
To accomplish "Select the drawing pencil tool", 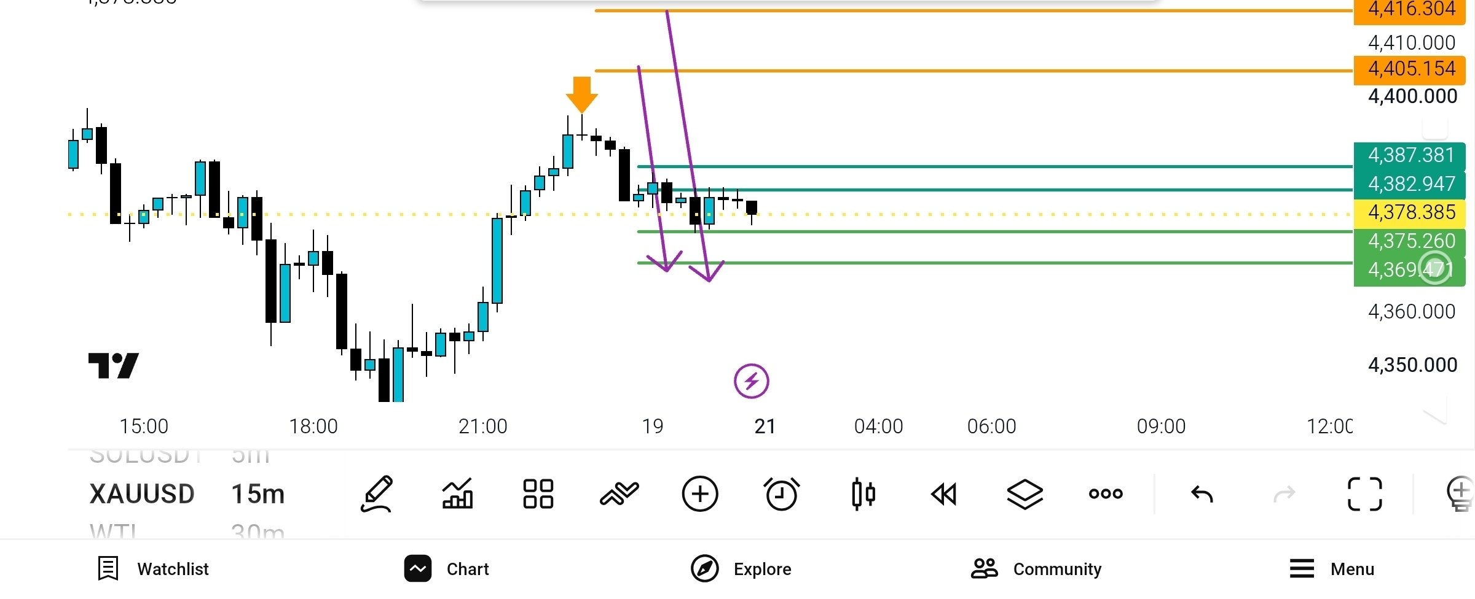I will click(377, 493).
